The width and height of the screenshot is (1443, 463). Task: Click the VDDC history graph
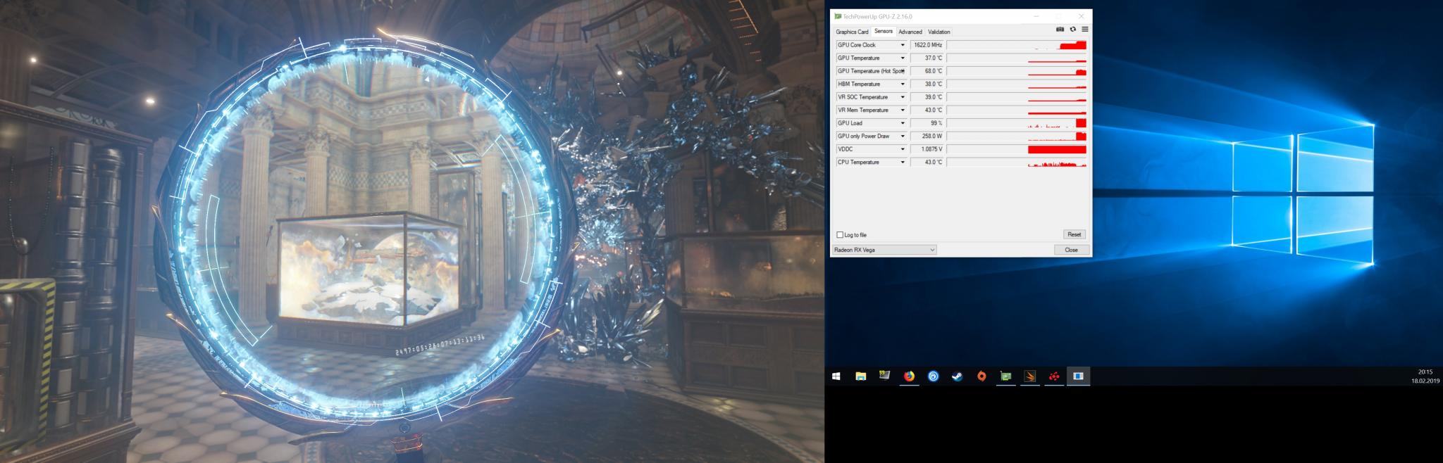pos(1017,149)
